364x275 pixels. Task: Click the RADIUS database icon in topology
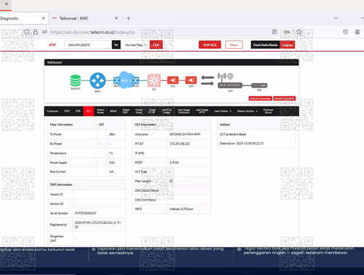pyautogui.click(x=76, y=80)
